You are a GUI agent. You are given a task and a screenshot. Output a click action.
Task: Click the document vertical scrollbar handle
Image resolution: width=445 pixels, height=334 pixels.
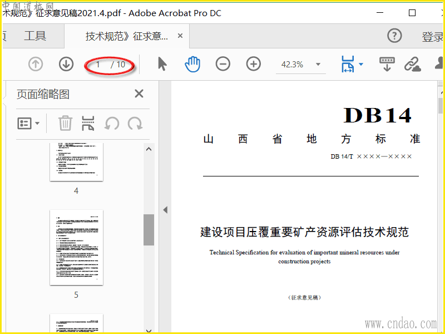point(441,106)
